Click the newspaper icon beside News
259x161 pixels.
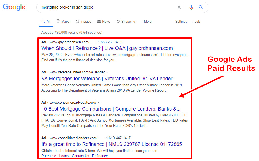click(x=99, y=21)
